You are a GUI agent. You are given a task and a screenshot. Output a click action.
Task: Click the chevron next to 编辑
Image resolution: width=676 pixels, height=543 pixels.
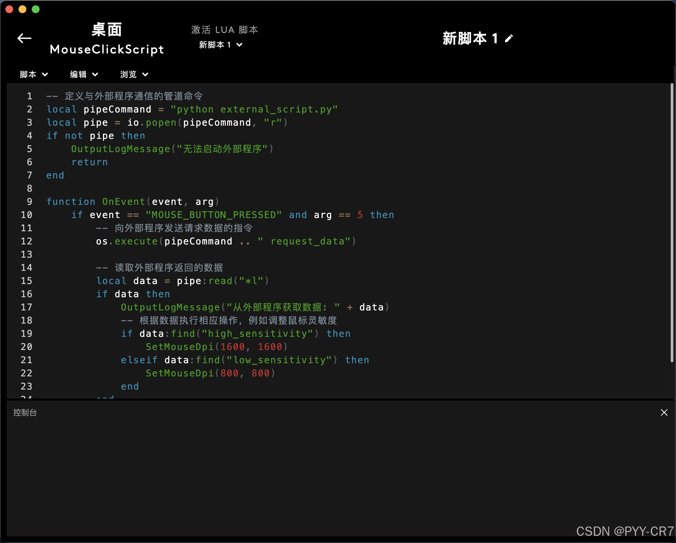[x=95, y=75]
